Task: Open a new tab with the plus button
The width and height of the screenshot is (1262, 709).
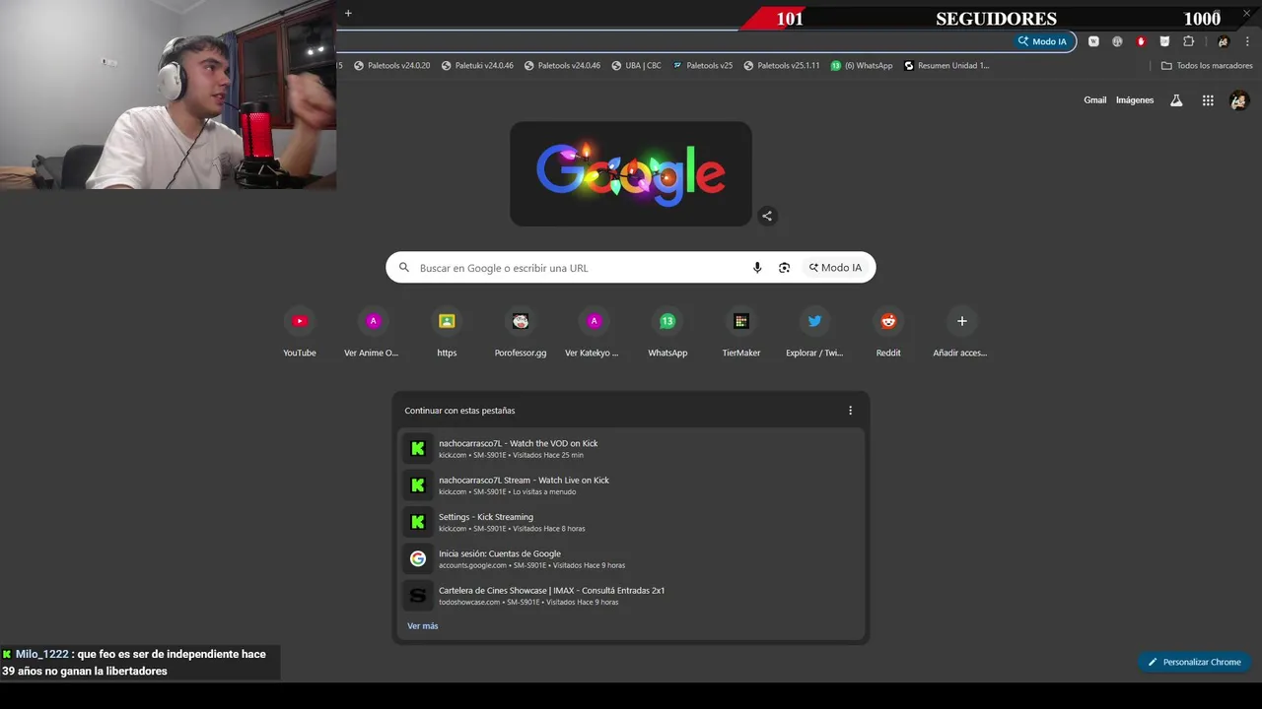Action: 348,14
